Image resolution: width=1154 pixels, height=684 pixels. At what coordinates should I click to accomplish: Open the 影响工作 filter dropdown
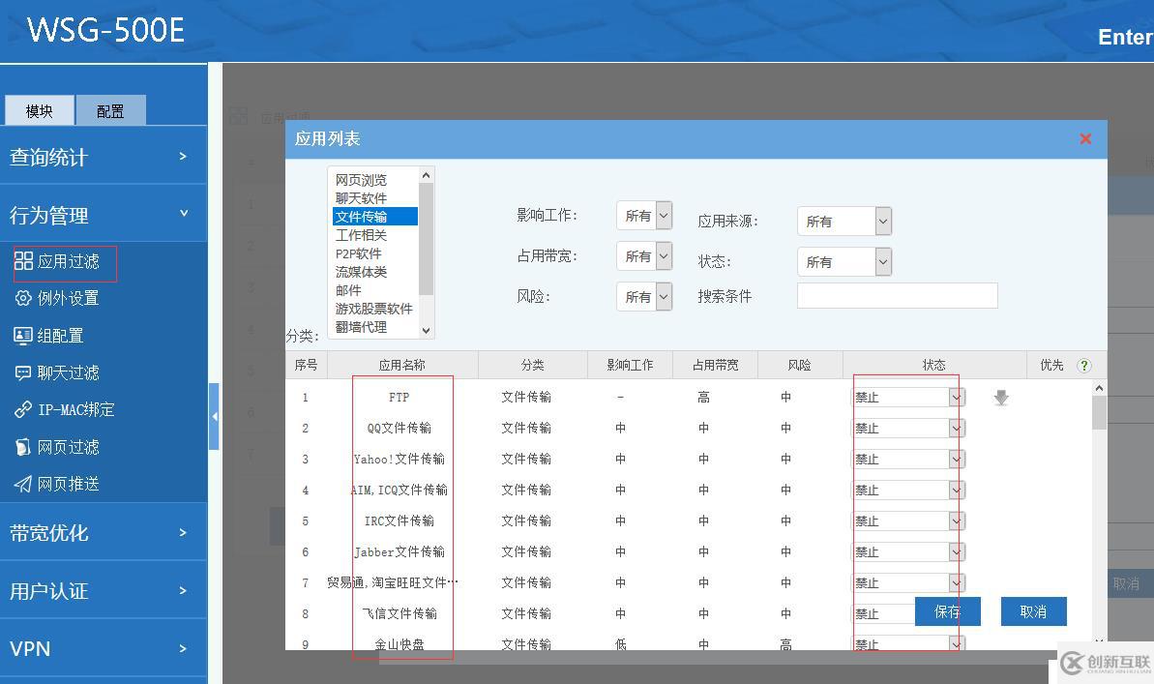tap(644, 215)
